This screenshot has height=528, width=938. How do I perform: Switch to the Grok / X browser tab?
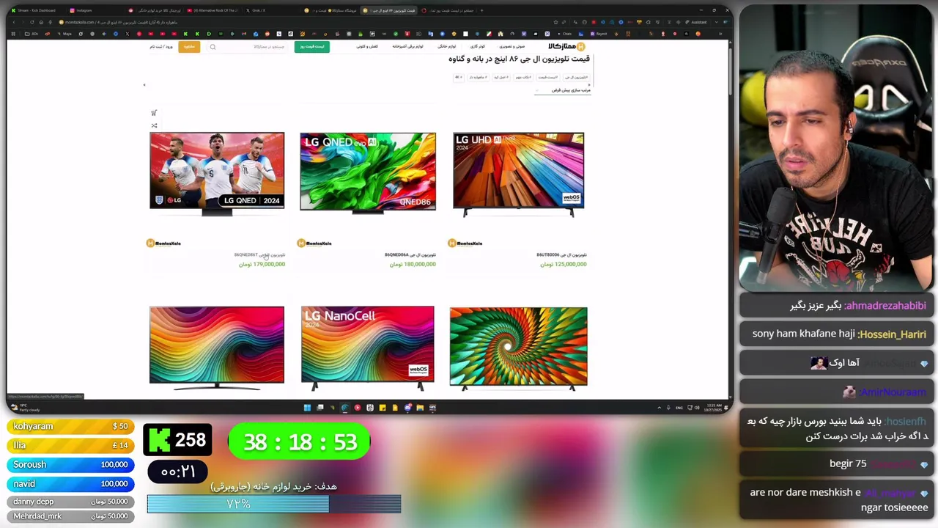(x=270, y=10)
